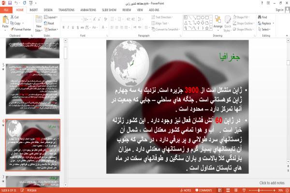Click the zoom out minus button
This screenshot has height=193, width=290.
point(250,190)
